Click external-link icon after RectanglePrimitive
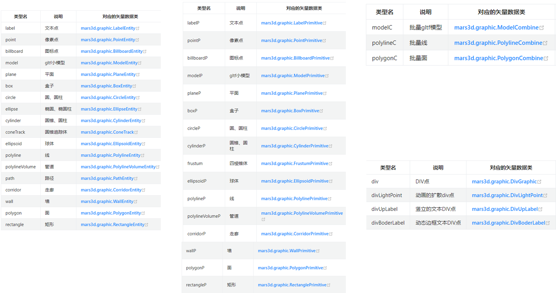Screen dimensions: 556x293 coord(329,285)
